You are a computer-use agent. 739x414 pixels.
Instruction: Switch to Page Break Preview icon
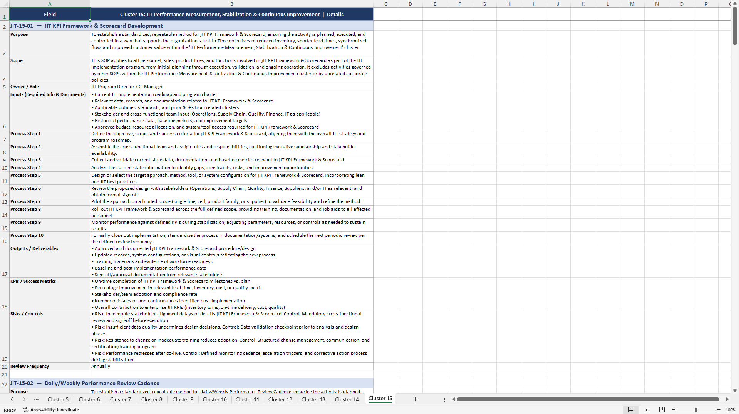(x=662, y=410)
